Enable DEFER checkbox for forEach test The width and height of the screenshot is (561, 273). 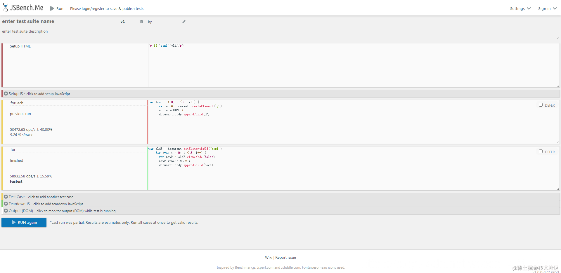[541, 105]
